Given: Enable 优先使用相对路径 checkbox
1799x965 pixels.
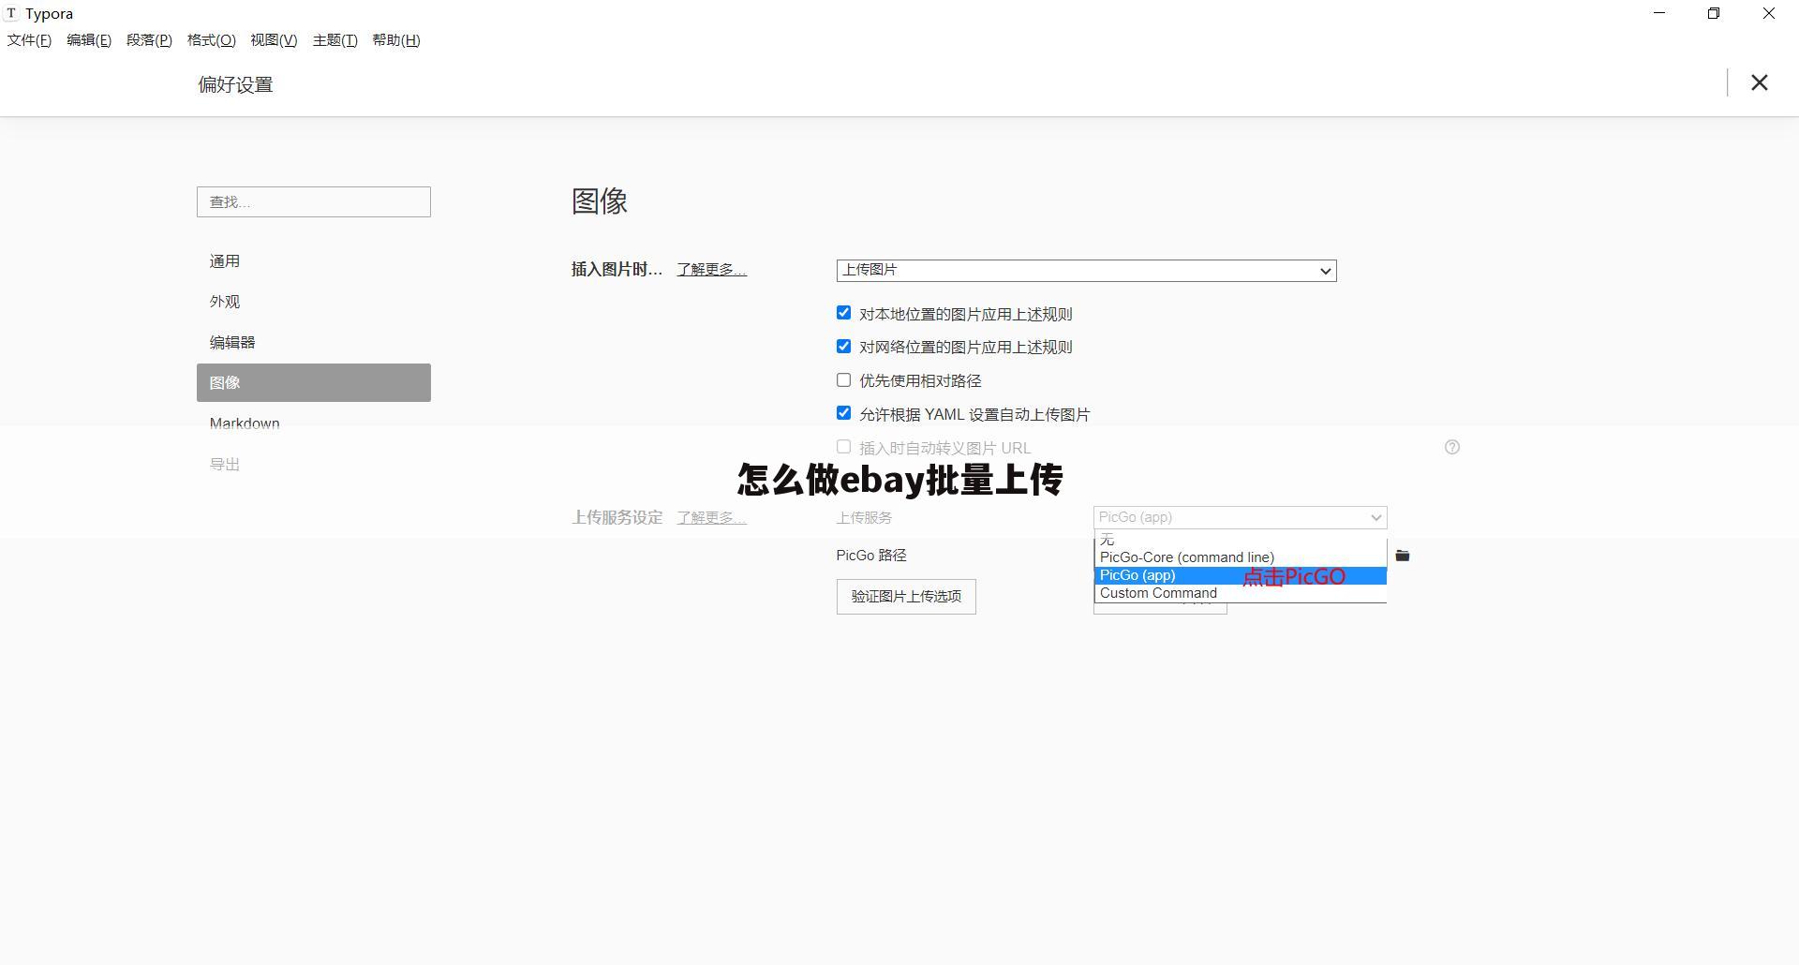Looking at the screenshot, I should click(x=843, y=379).
